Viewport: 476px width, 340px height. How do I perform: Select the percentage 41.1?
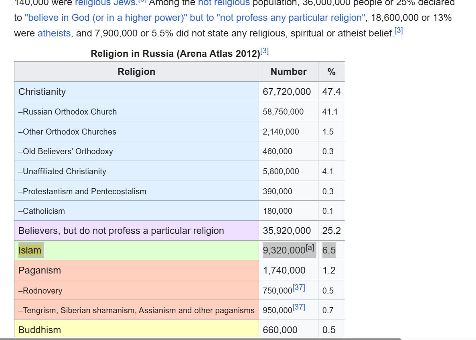coord(330,111)
